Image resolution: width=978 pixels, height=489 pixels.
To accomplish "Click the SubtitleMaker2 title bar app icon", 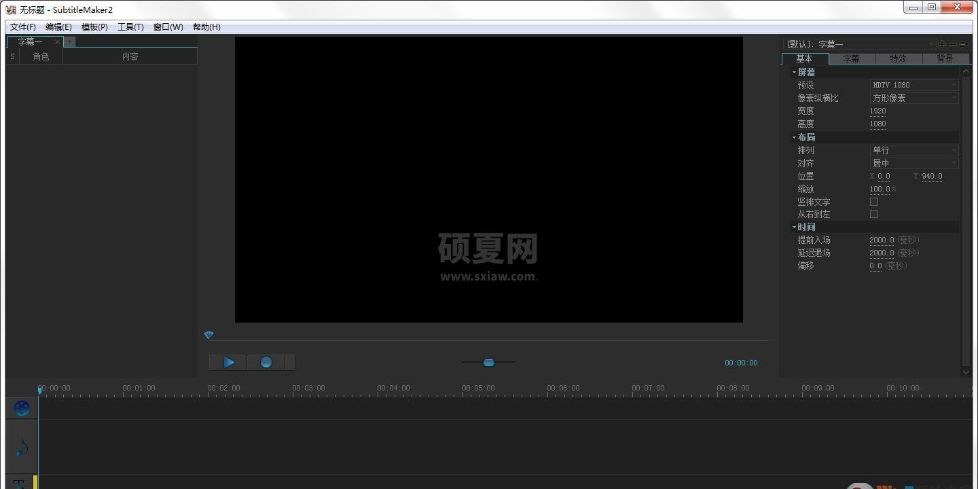I will (x=11, y=10).
